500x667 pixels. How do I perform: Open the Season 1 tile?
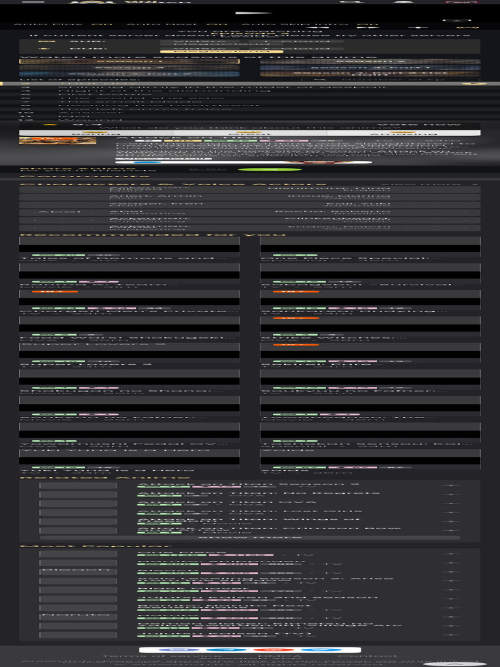130,62
